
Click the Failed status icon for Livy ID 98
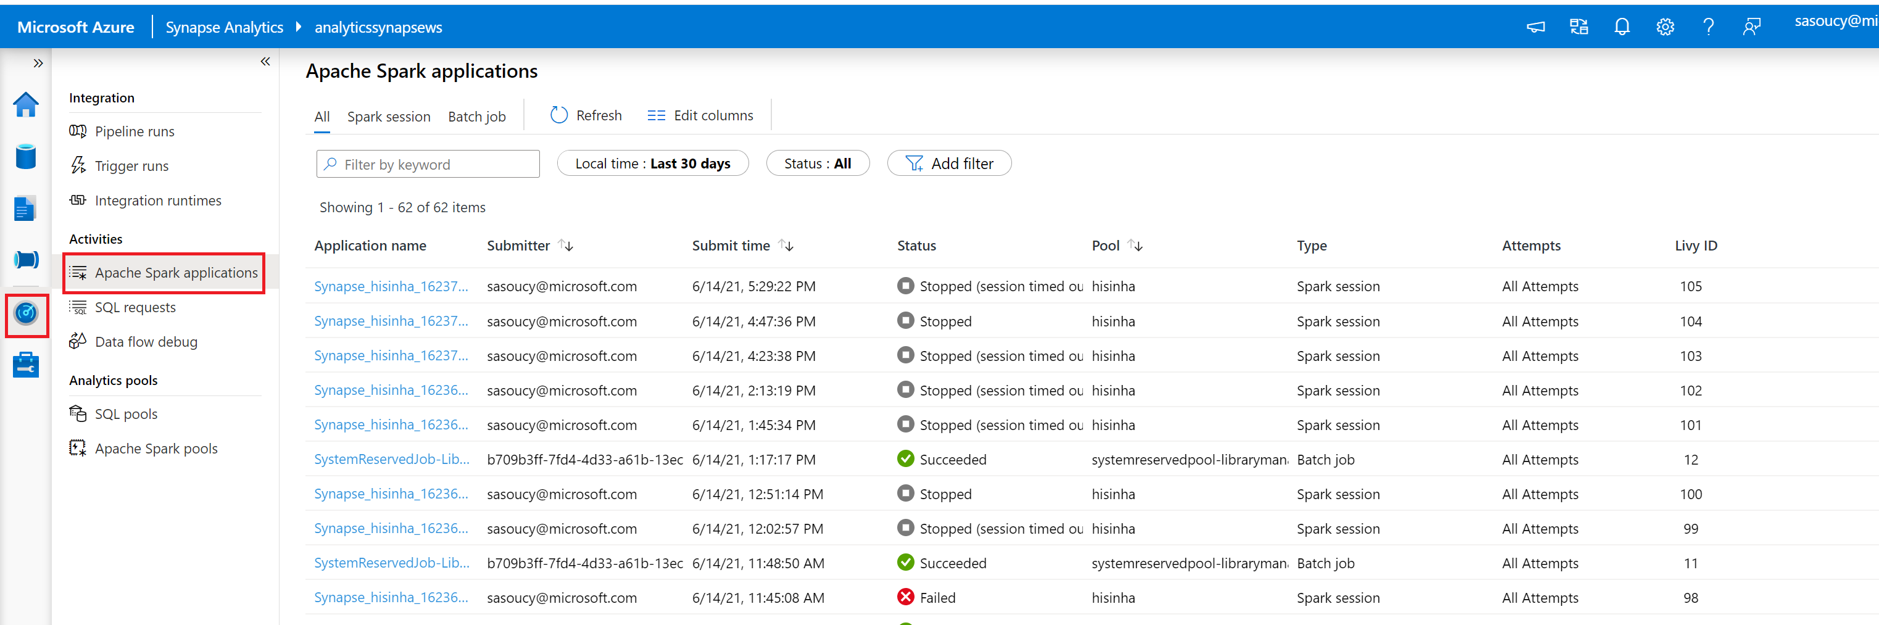click(905, 597)
